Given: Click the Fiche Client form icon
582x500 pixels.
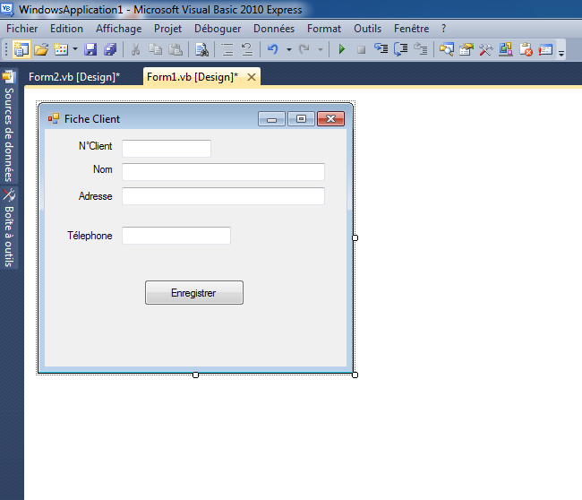Looking at the screenshot, I should [x=54, y=118].
